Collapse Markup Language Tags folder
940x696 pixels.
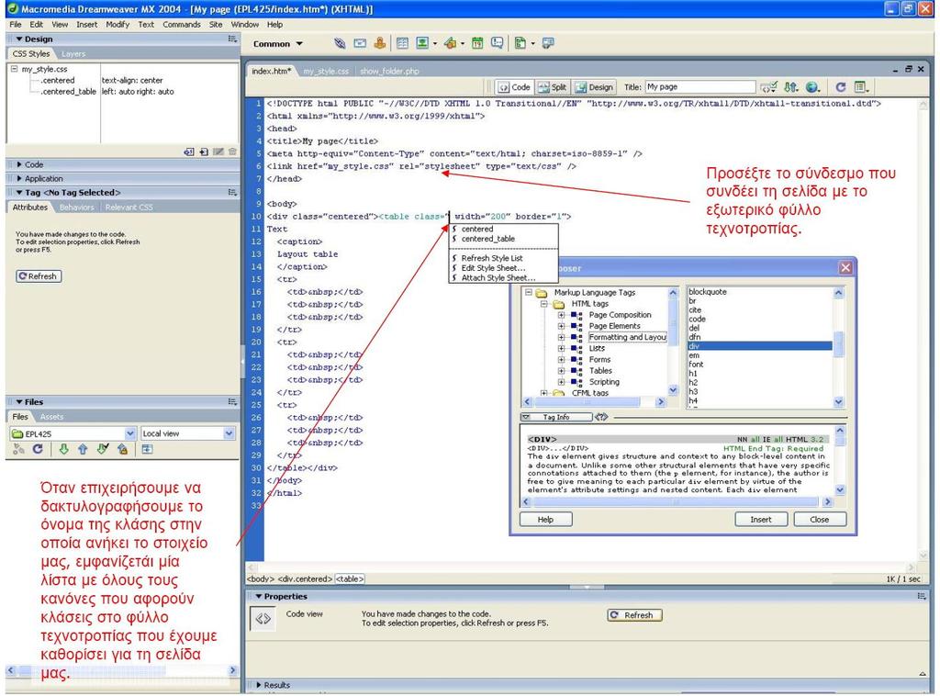529,293
